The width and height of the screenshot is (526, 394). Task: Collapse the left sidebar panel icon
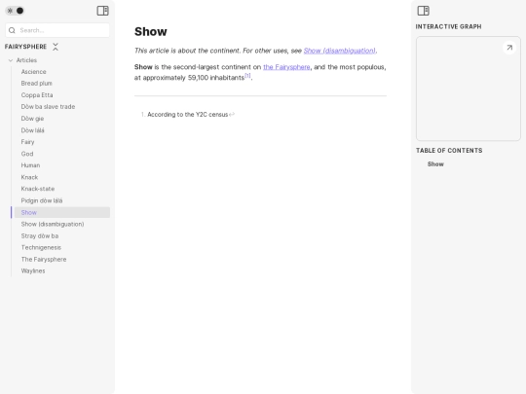click(102, 11)
